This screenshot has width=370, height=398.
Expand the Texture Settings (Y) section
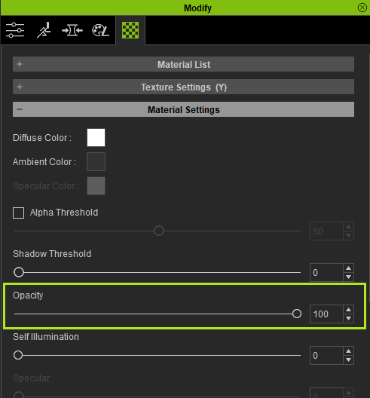click(183, 87)
